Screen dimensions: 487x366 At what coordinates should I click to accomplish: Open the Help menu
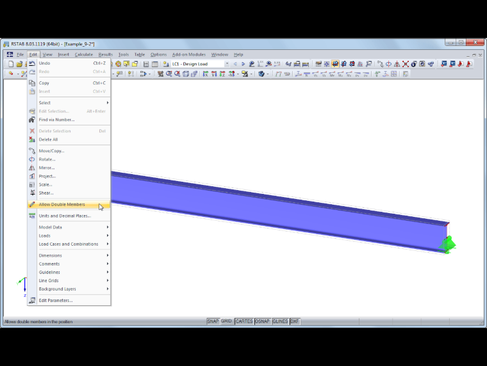pos(238,54)
